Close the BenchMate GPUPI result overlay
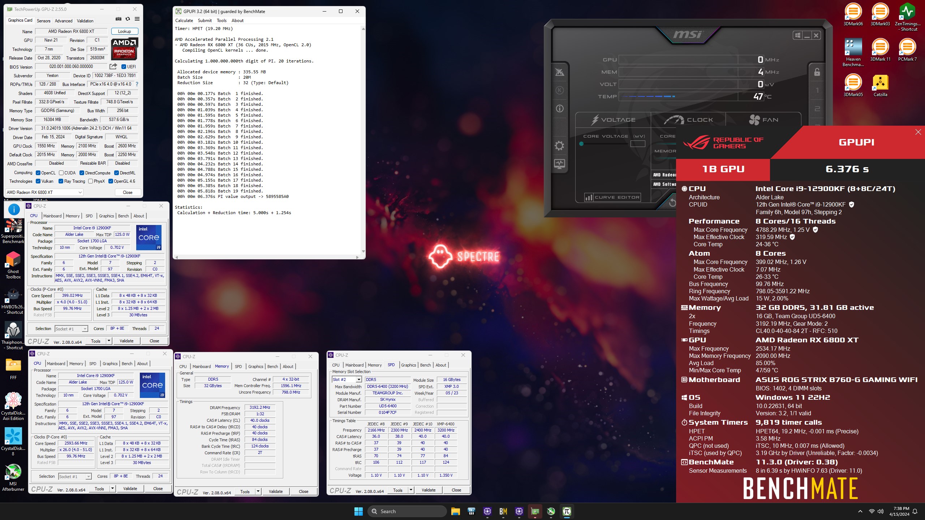Image resolution: width=925 pixels, height=520 pixels. [918, 132]
